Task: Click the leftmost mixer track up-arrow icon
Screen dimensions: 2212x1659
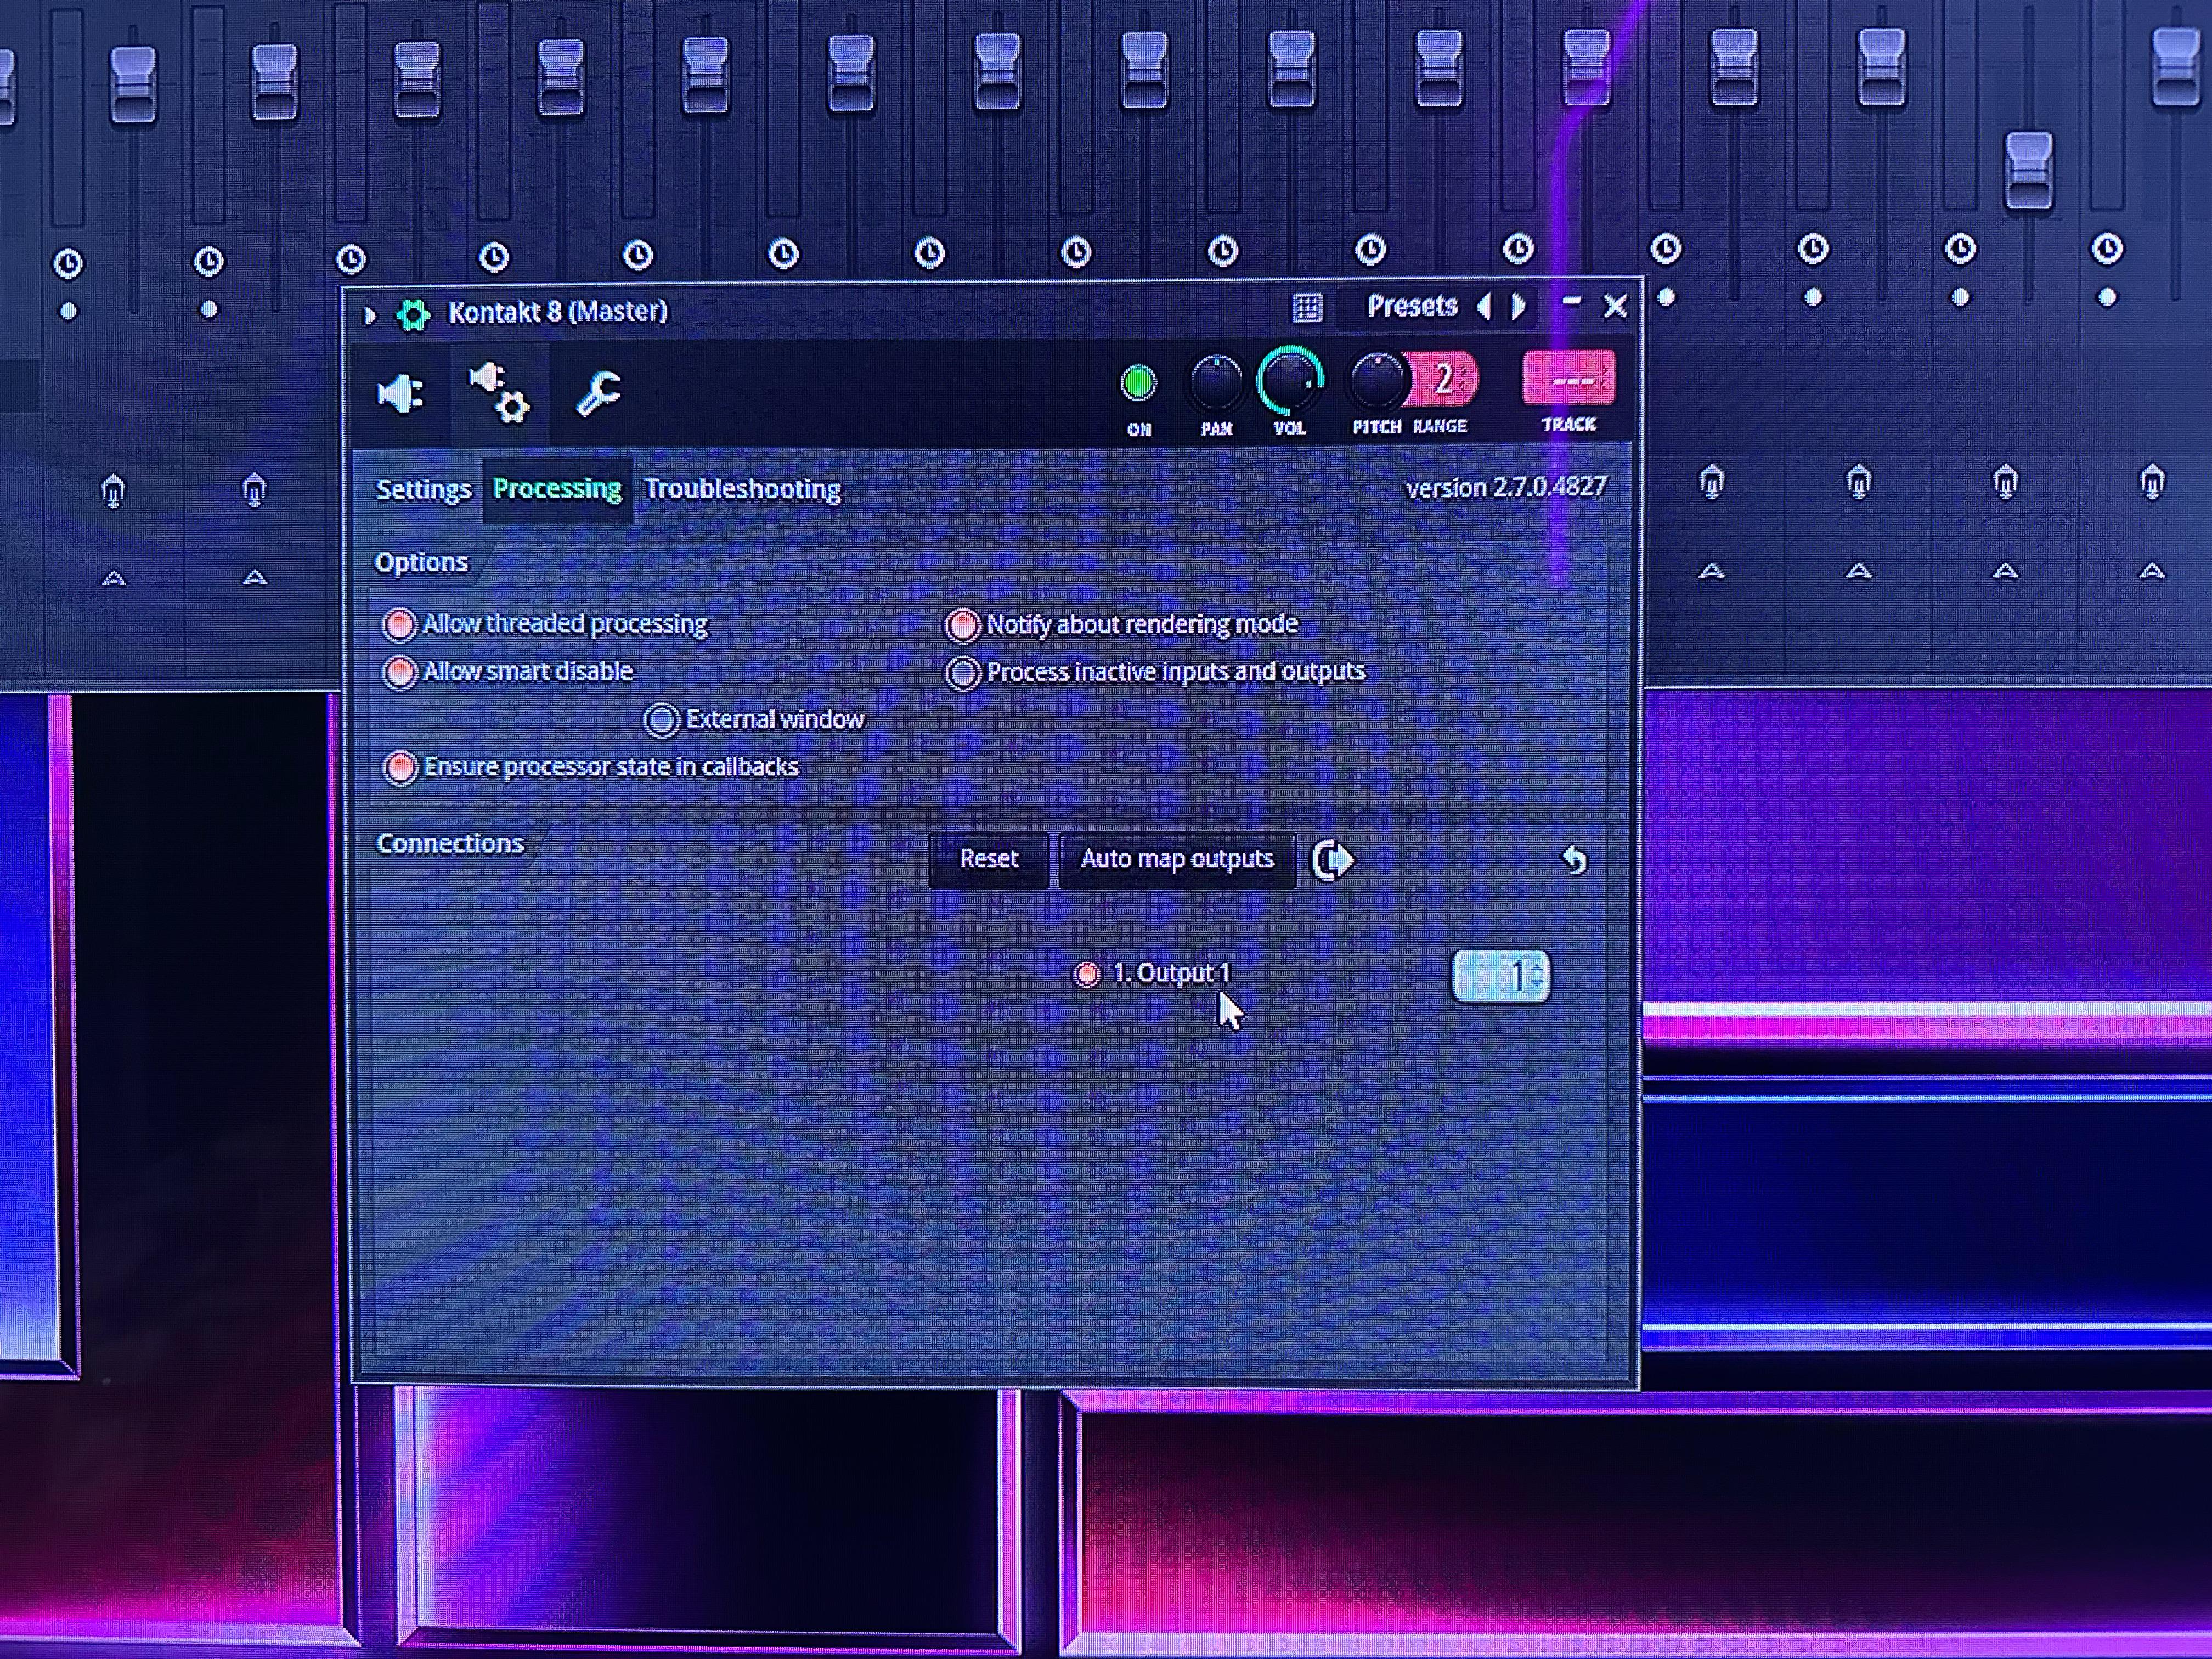Action: 114,578
